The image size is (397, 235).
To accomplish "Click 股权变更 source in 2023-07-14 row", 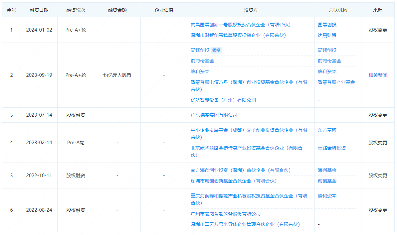I will [378, 115].
